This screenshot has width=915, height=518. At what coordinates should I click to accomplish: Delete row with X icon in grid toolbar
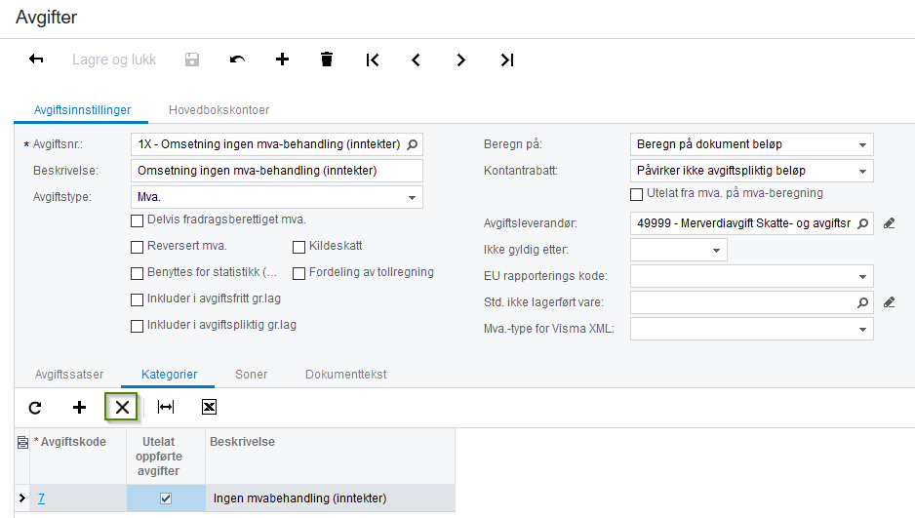121,407
